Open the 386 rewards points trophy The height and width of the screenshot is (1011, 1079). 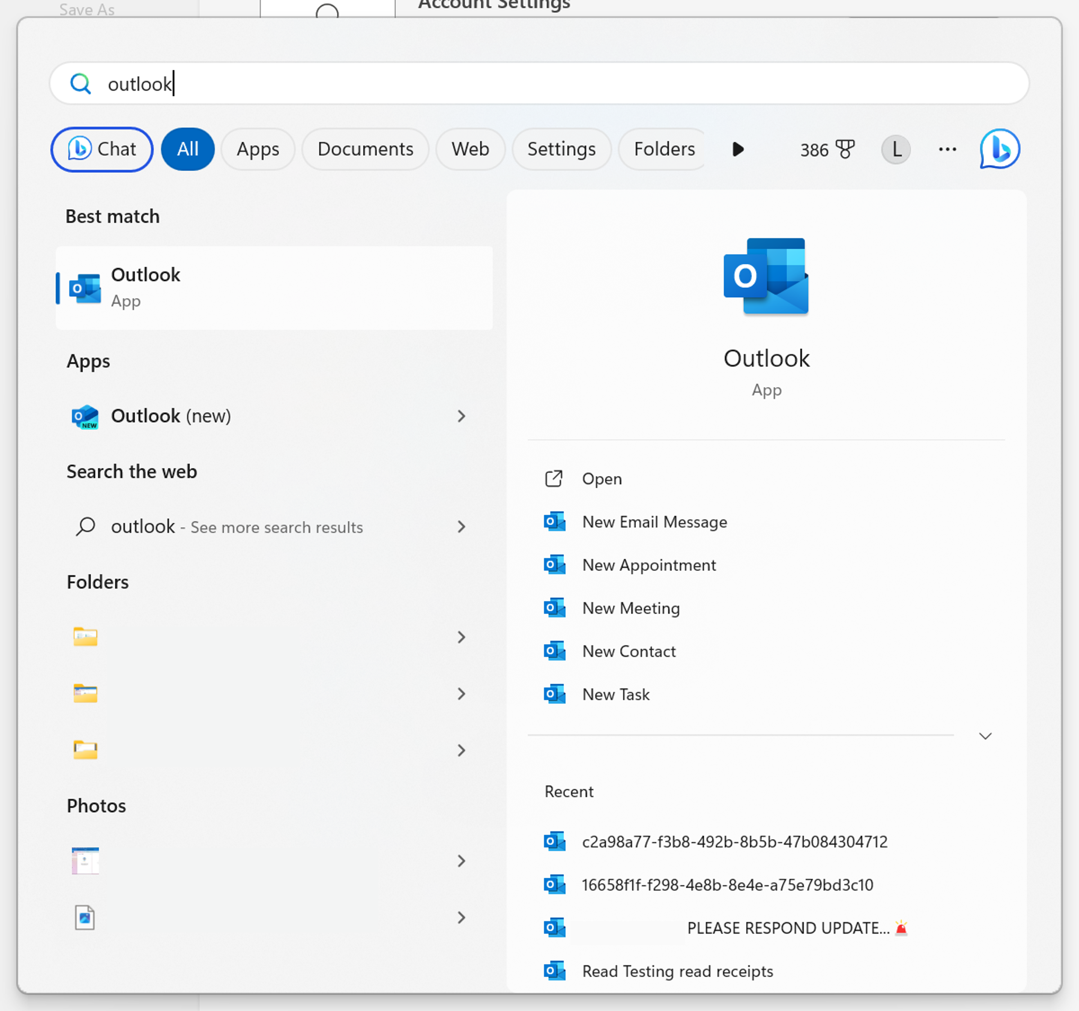point(827,149)
